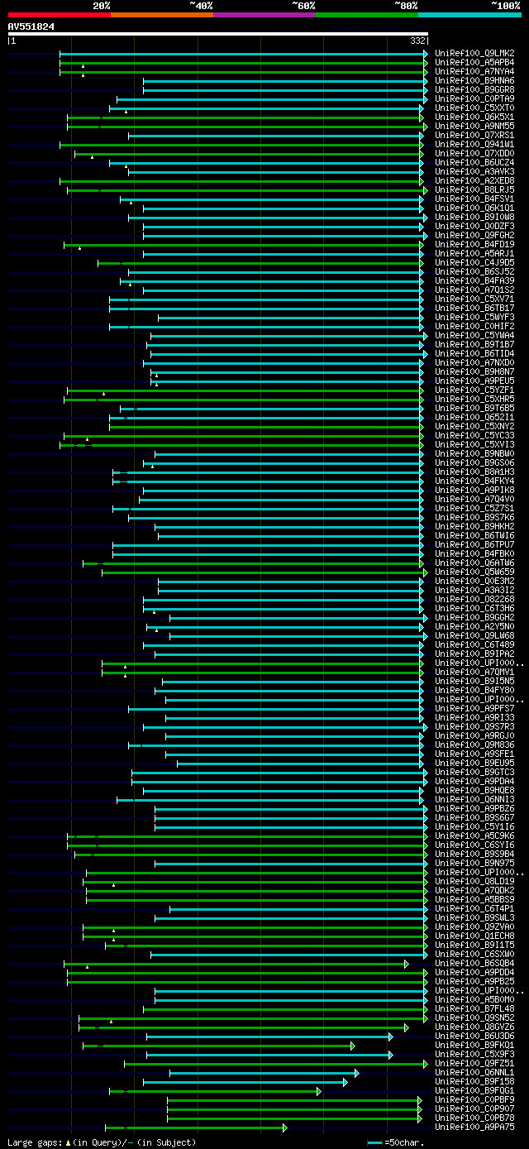Click the purple ~60% identity legend segment
Screen dimensions: 529x1149
click(x=264, y=14)
